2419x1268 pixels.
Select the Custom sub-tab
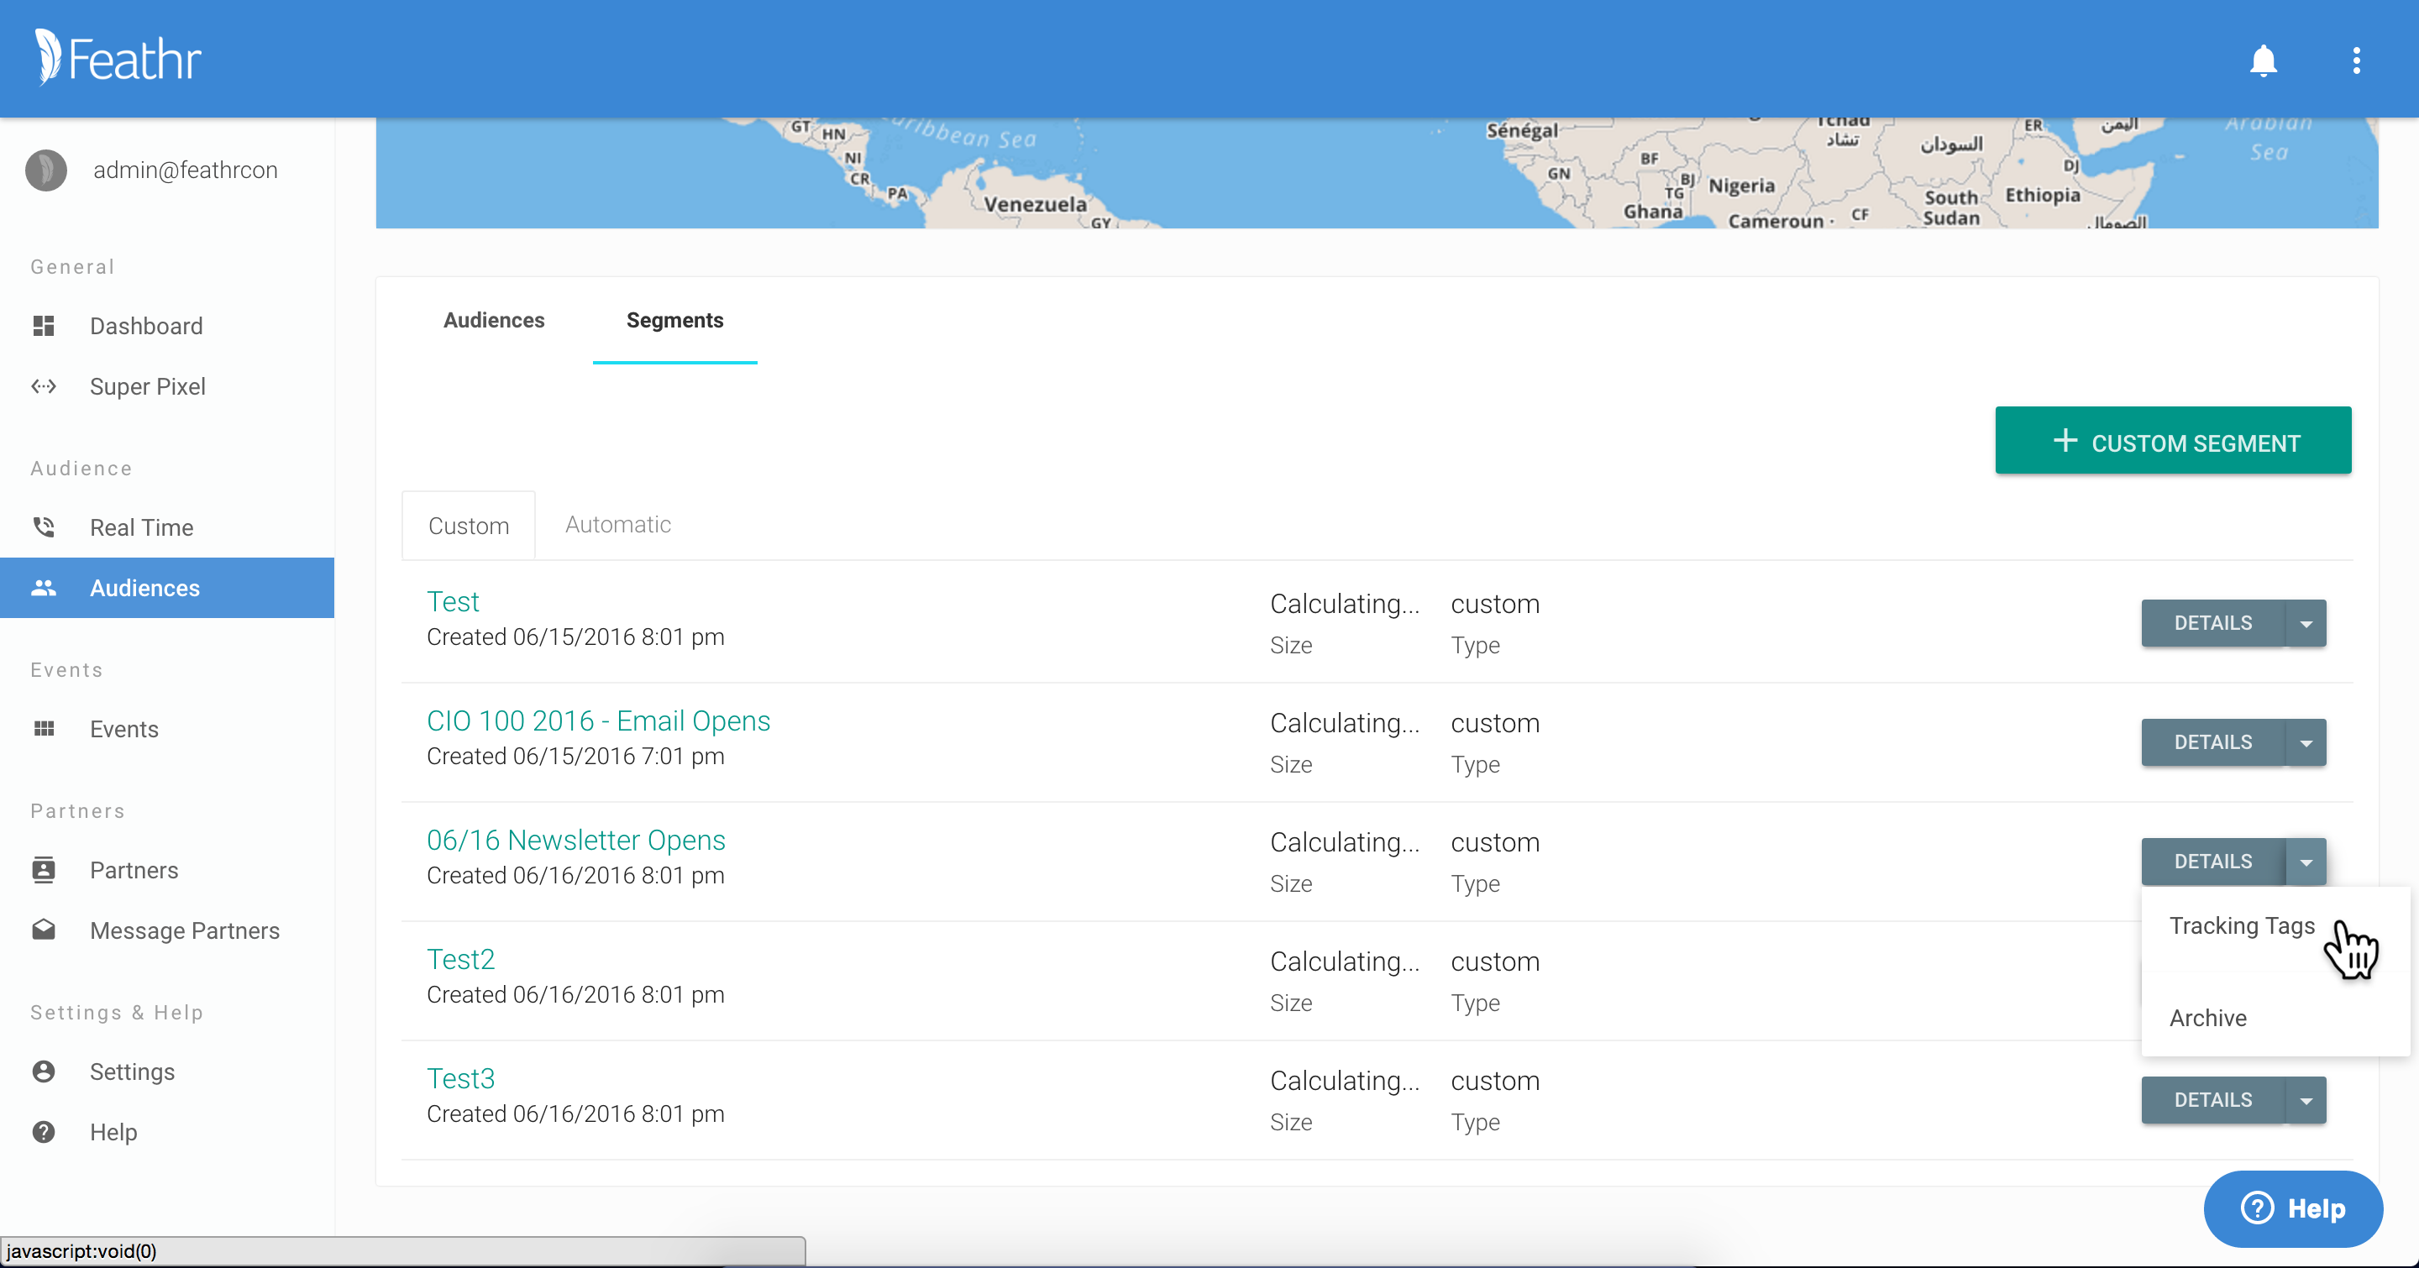(x=469, y=526)
